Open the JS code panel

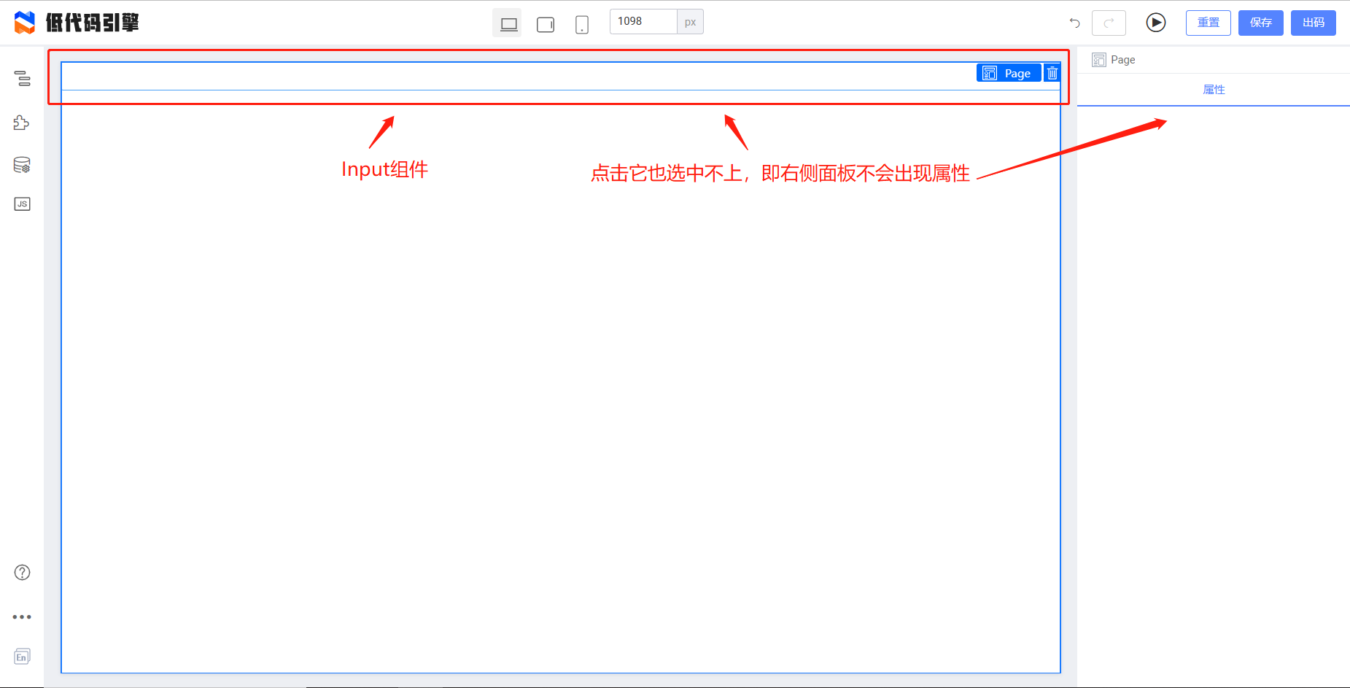click(22, 204)
